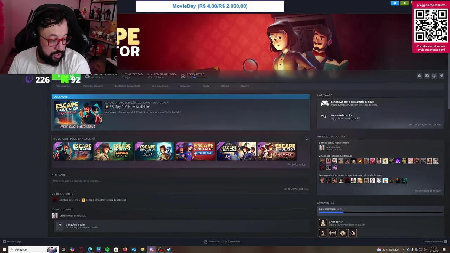
Task: Open the Central da Comunidade tab
Action: coord(127,86)
